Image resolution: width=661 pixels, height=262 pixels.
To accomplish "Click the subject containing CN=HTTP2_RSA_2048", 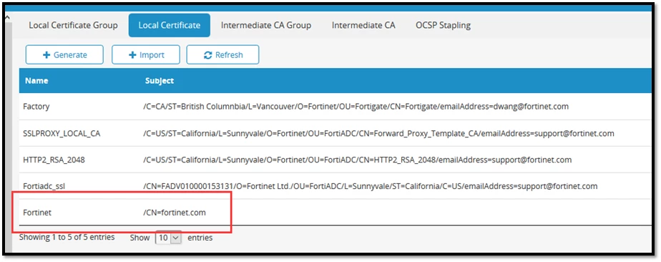I will coord(358,160).
